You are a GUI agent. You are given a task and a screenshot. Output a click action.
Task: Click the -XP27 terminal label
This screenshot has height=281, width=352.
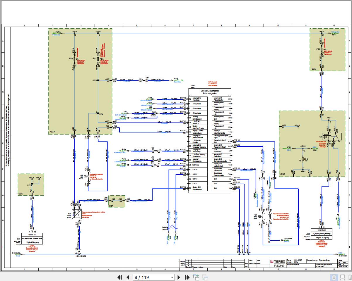pos(329,118)
